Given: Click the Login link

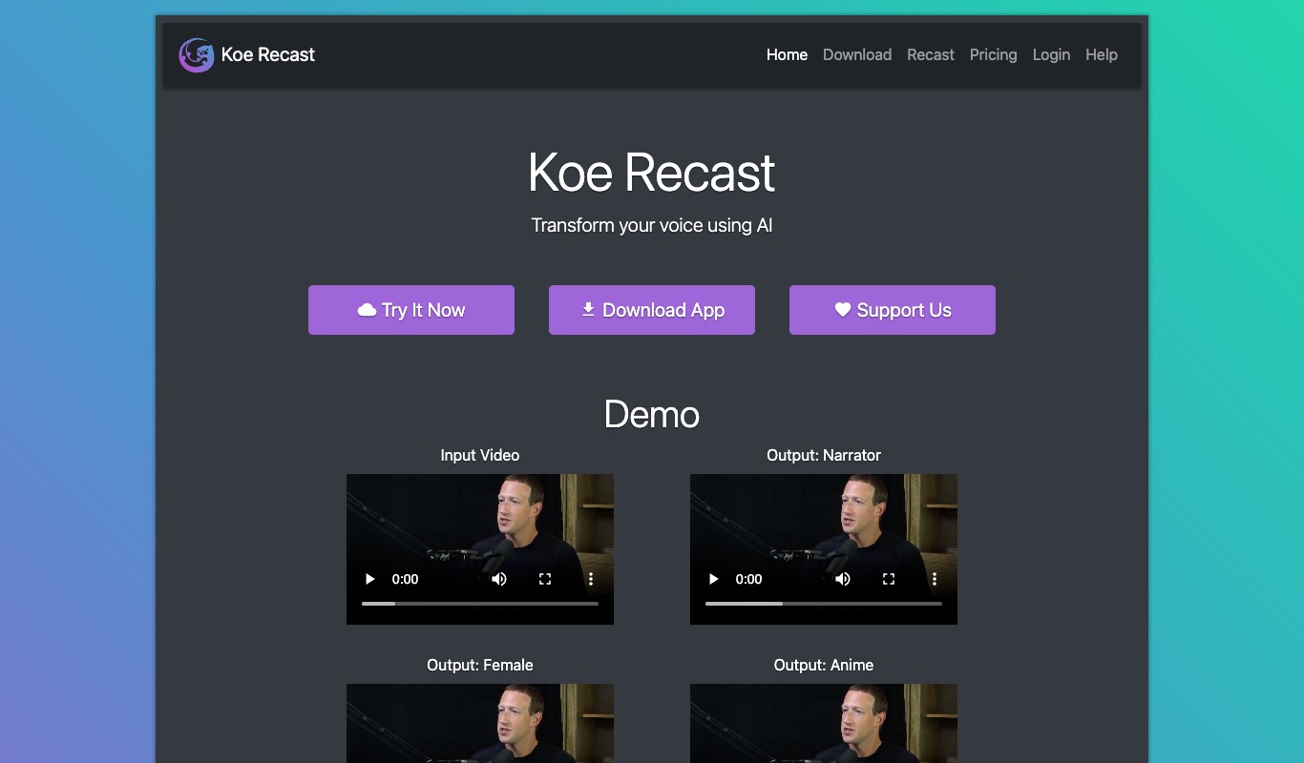Looking at the screenshot, I should (x=1051, y=55).
